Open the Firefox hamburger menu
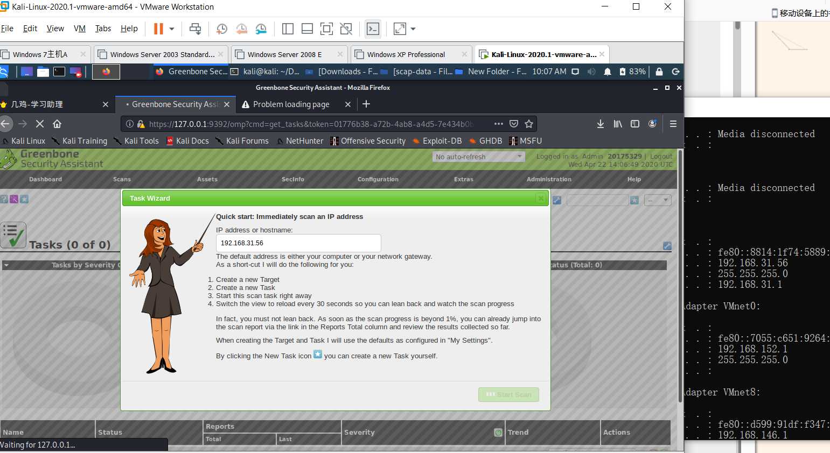This screenshot has width=830, height=453. (673, 124)
